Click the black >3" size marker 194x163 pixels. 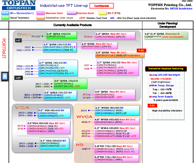coord(19,78)
